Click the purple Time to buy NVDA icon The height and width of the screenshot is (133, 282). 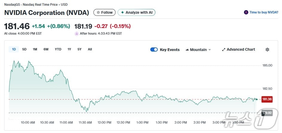246,13
